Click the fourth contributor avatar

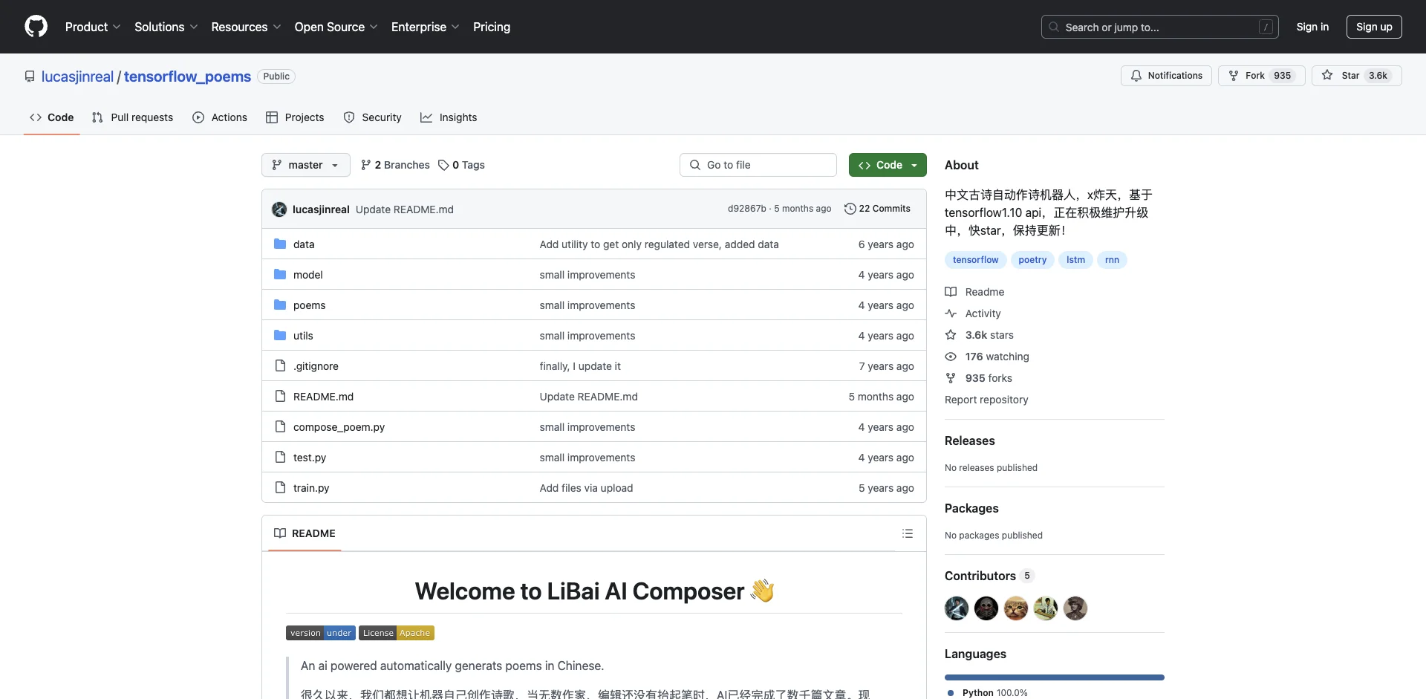pyautogui.click(x=1046, y=608)
